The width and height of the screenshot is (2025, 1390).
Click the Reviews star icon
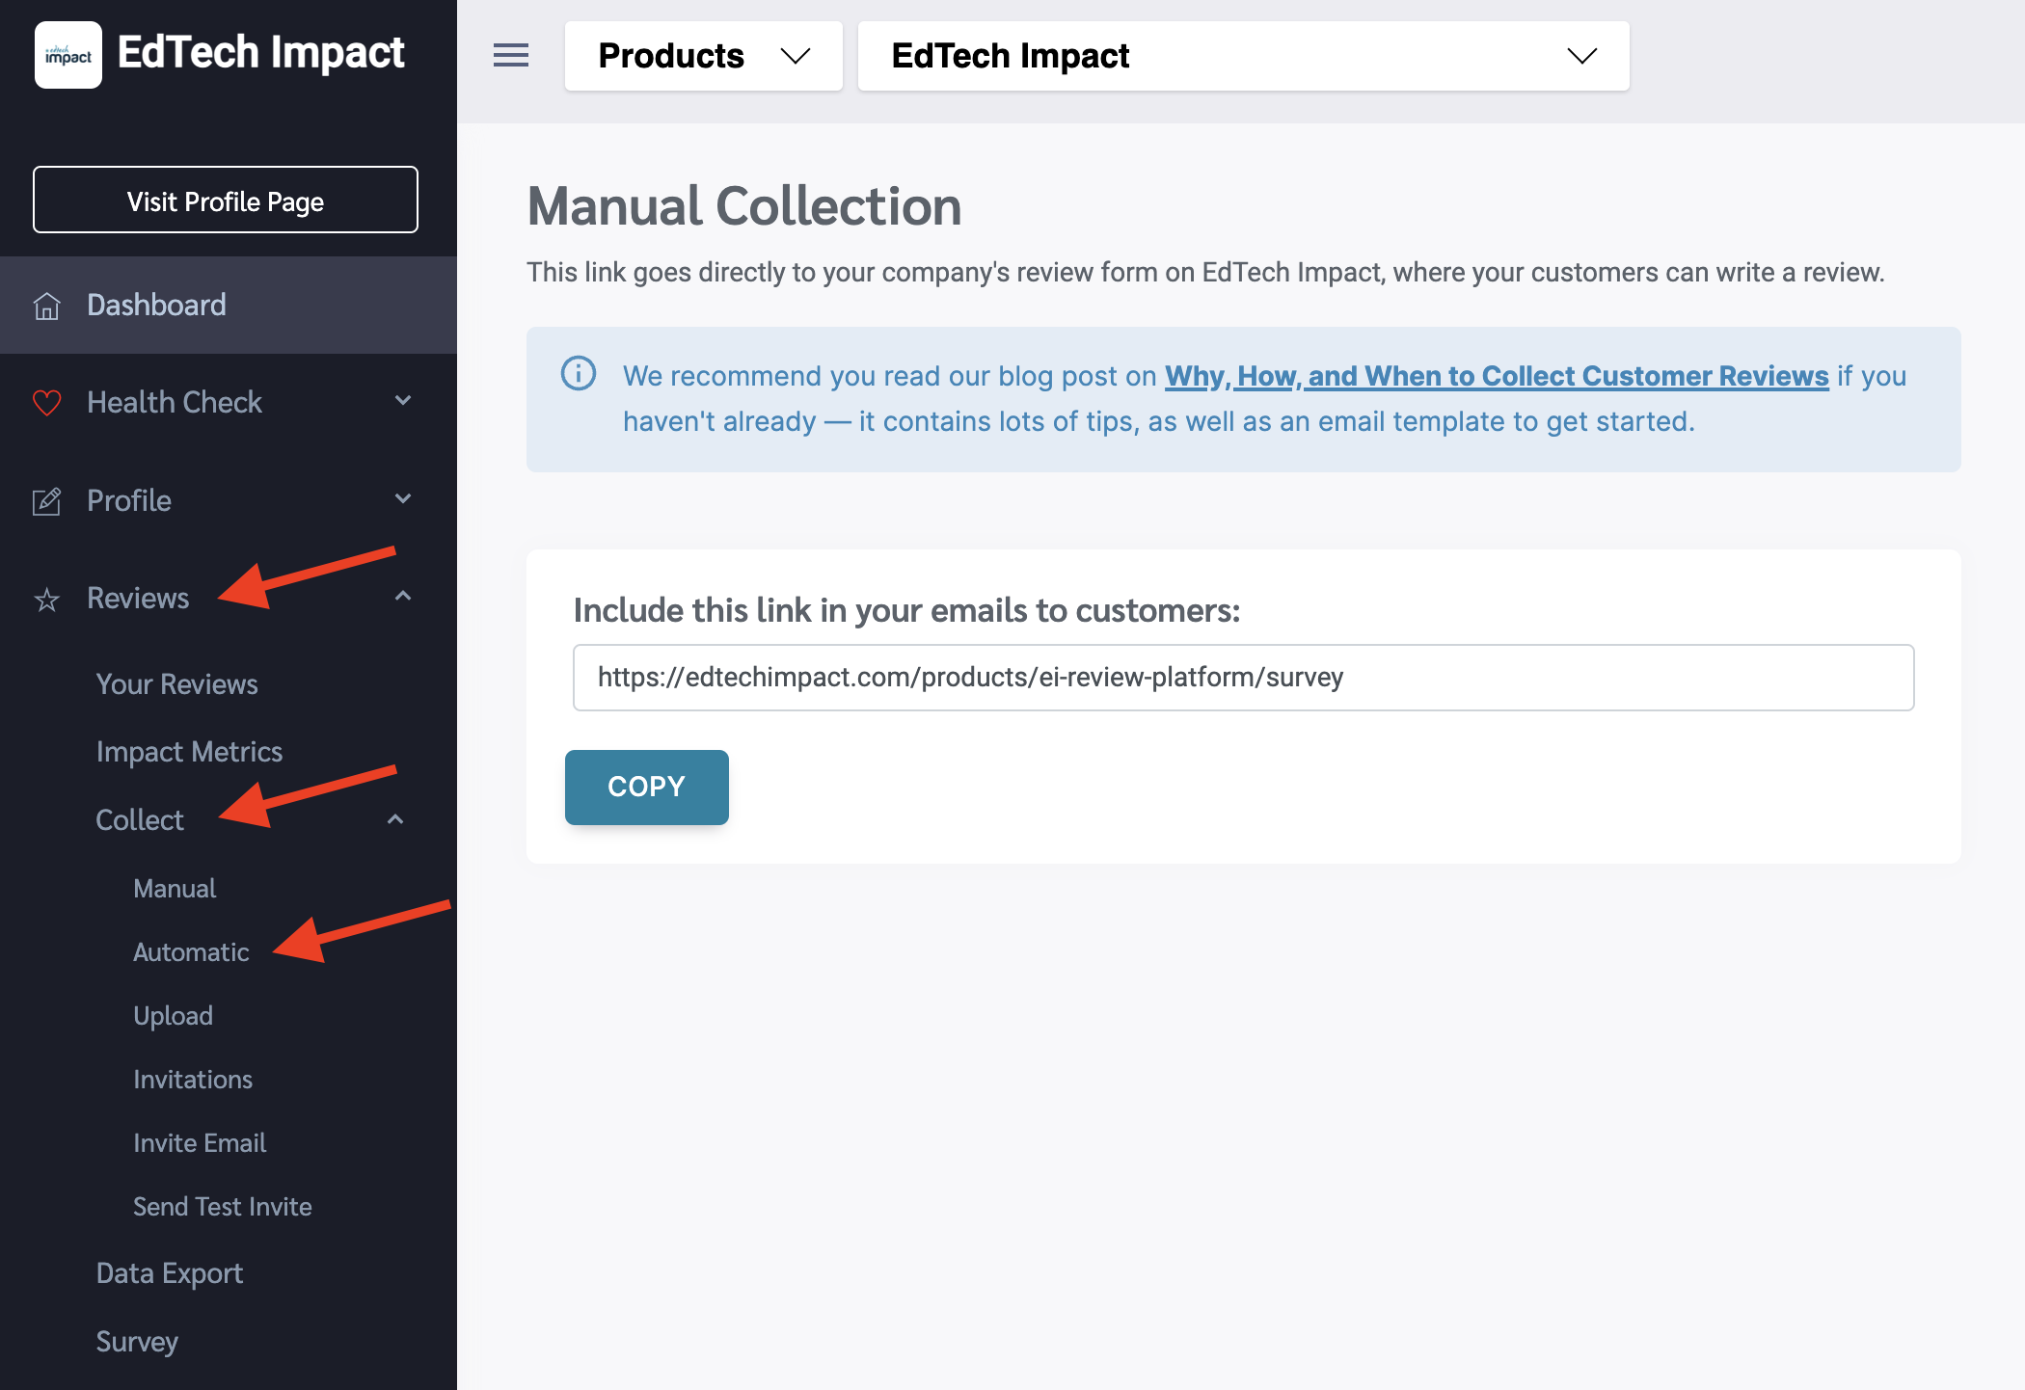click(x=46, y=599)
